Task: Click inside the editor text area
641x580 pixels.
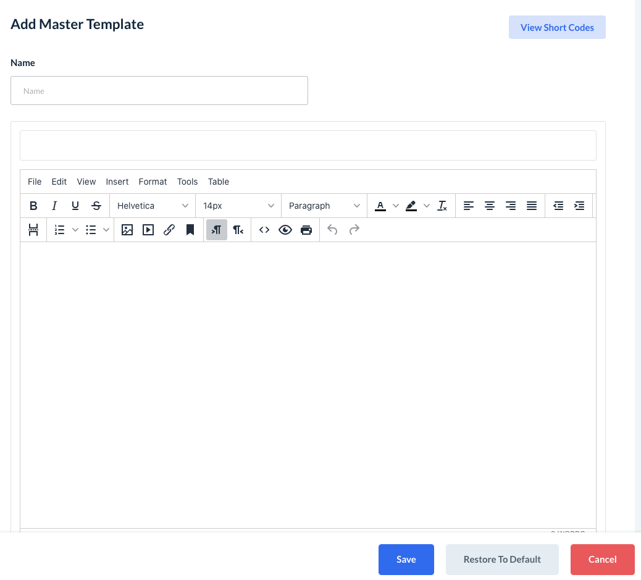Action: (x=308, y=384)
